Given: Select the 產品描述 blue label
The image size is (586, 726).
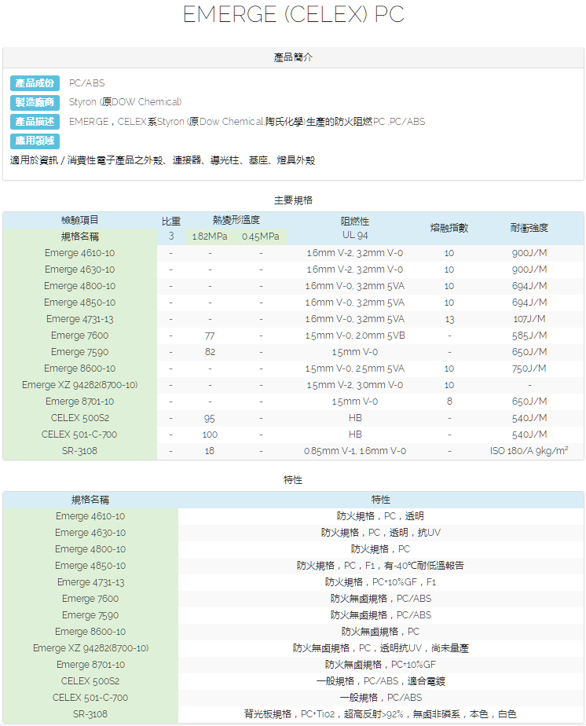Looking at the screenshot, I should [35, 122].
